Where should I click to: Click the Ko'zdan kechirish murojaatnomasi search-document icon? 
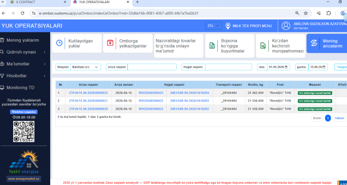(x=263, y=46)
